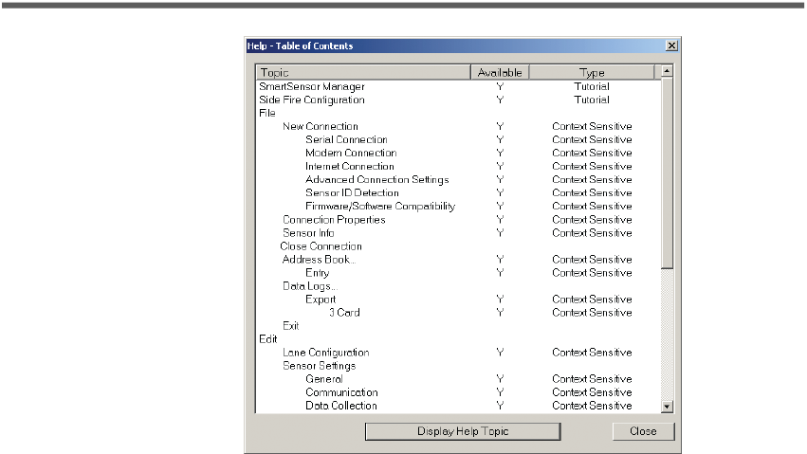The image size is (807, 454).
Task: Click the Available column header
Action: 500,72
